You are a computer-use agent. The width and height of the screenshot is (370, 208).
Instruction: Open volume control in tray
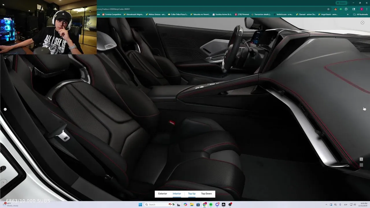coord(355,205)
